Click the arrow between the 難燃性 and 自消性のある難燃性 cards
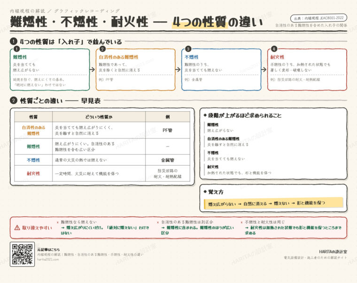This screenshot has height=283, width=357. (93, 69)
